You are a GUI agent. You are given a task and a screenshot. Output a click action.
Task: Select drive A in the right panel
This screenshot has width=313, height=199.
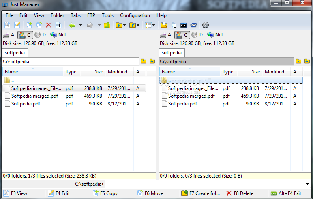[x=166, y=35]
